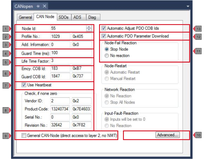Image resolution: width=204 pixels, height=160 pixels.
Task: Open the Diag tab
Action: 92,17
